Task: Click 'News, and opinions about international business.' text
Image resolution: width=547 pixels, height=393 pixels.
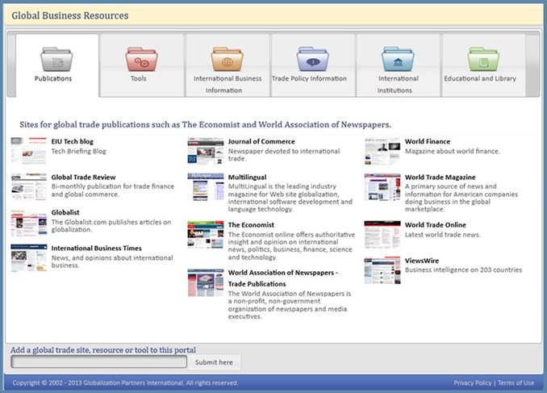Action: 112,261
